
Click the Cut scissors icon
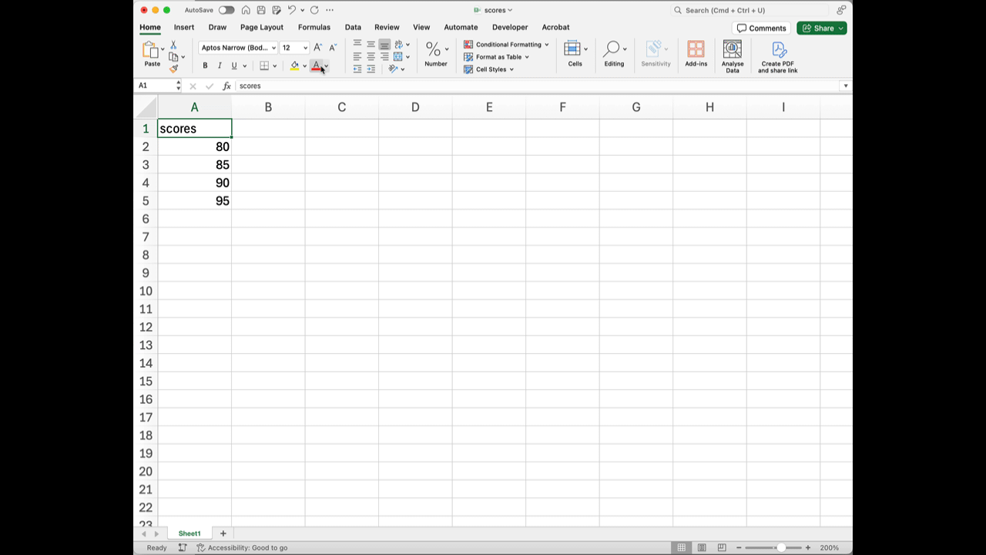[x=173, y=45]
